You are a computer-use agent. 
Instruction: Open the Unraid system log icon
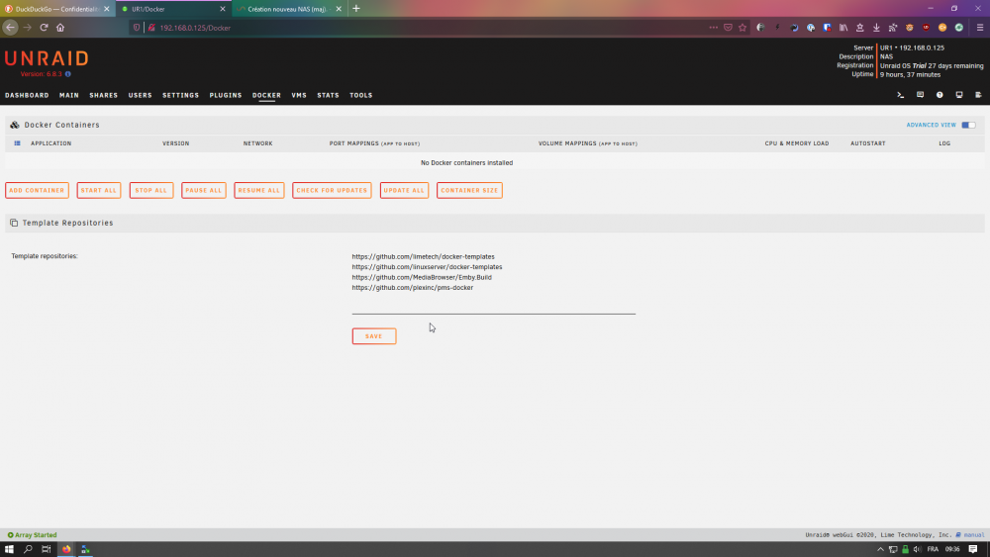[978, 95]
